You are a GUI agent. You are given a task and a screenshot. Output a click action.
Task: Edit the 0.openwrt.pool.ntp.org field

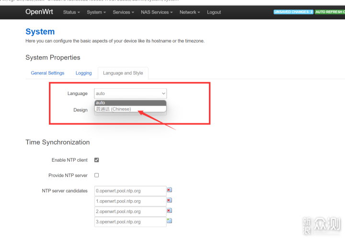pyautogui.click(x=130, y=191)
